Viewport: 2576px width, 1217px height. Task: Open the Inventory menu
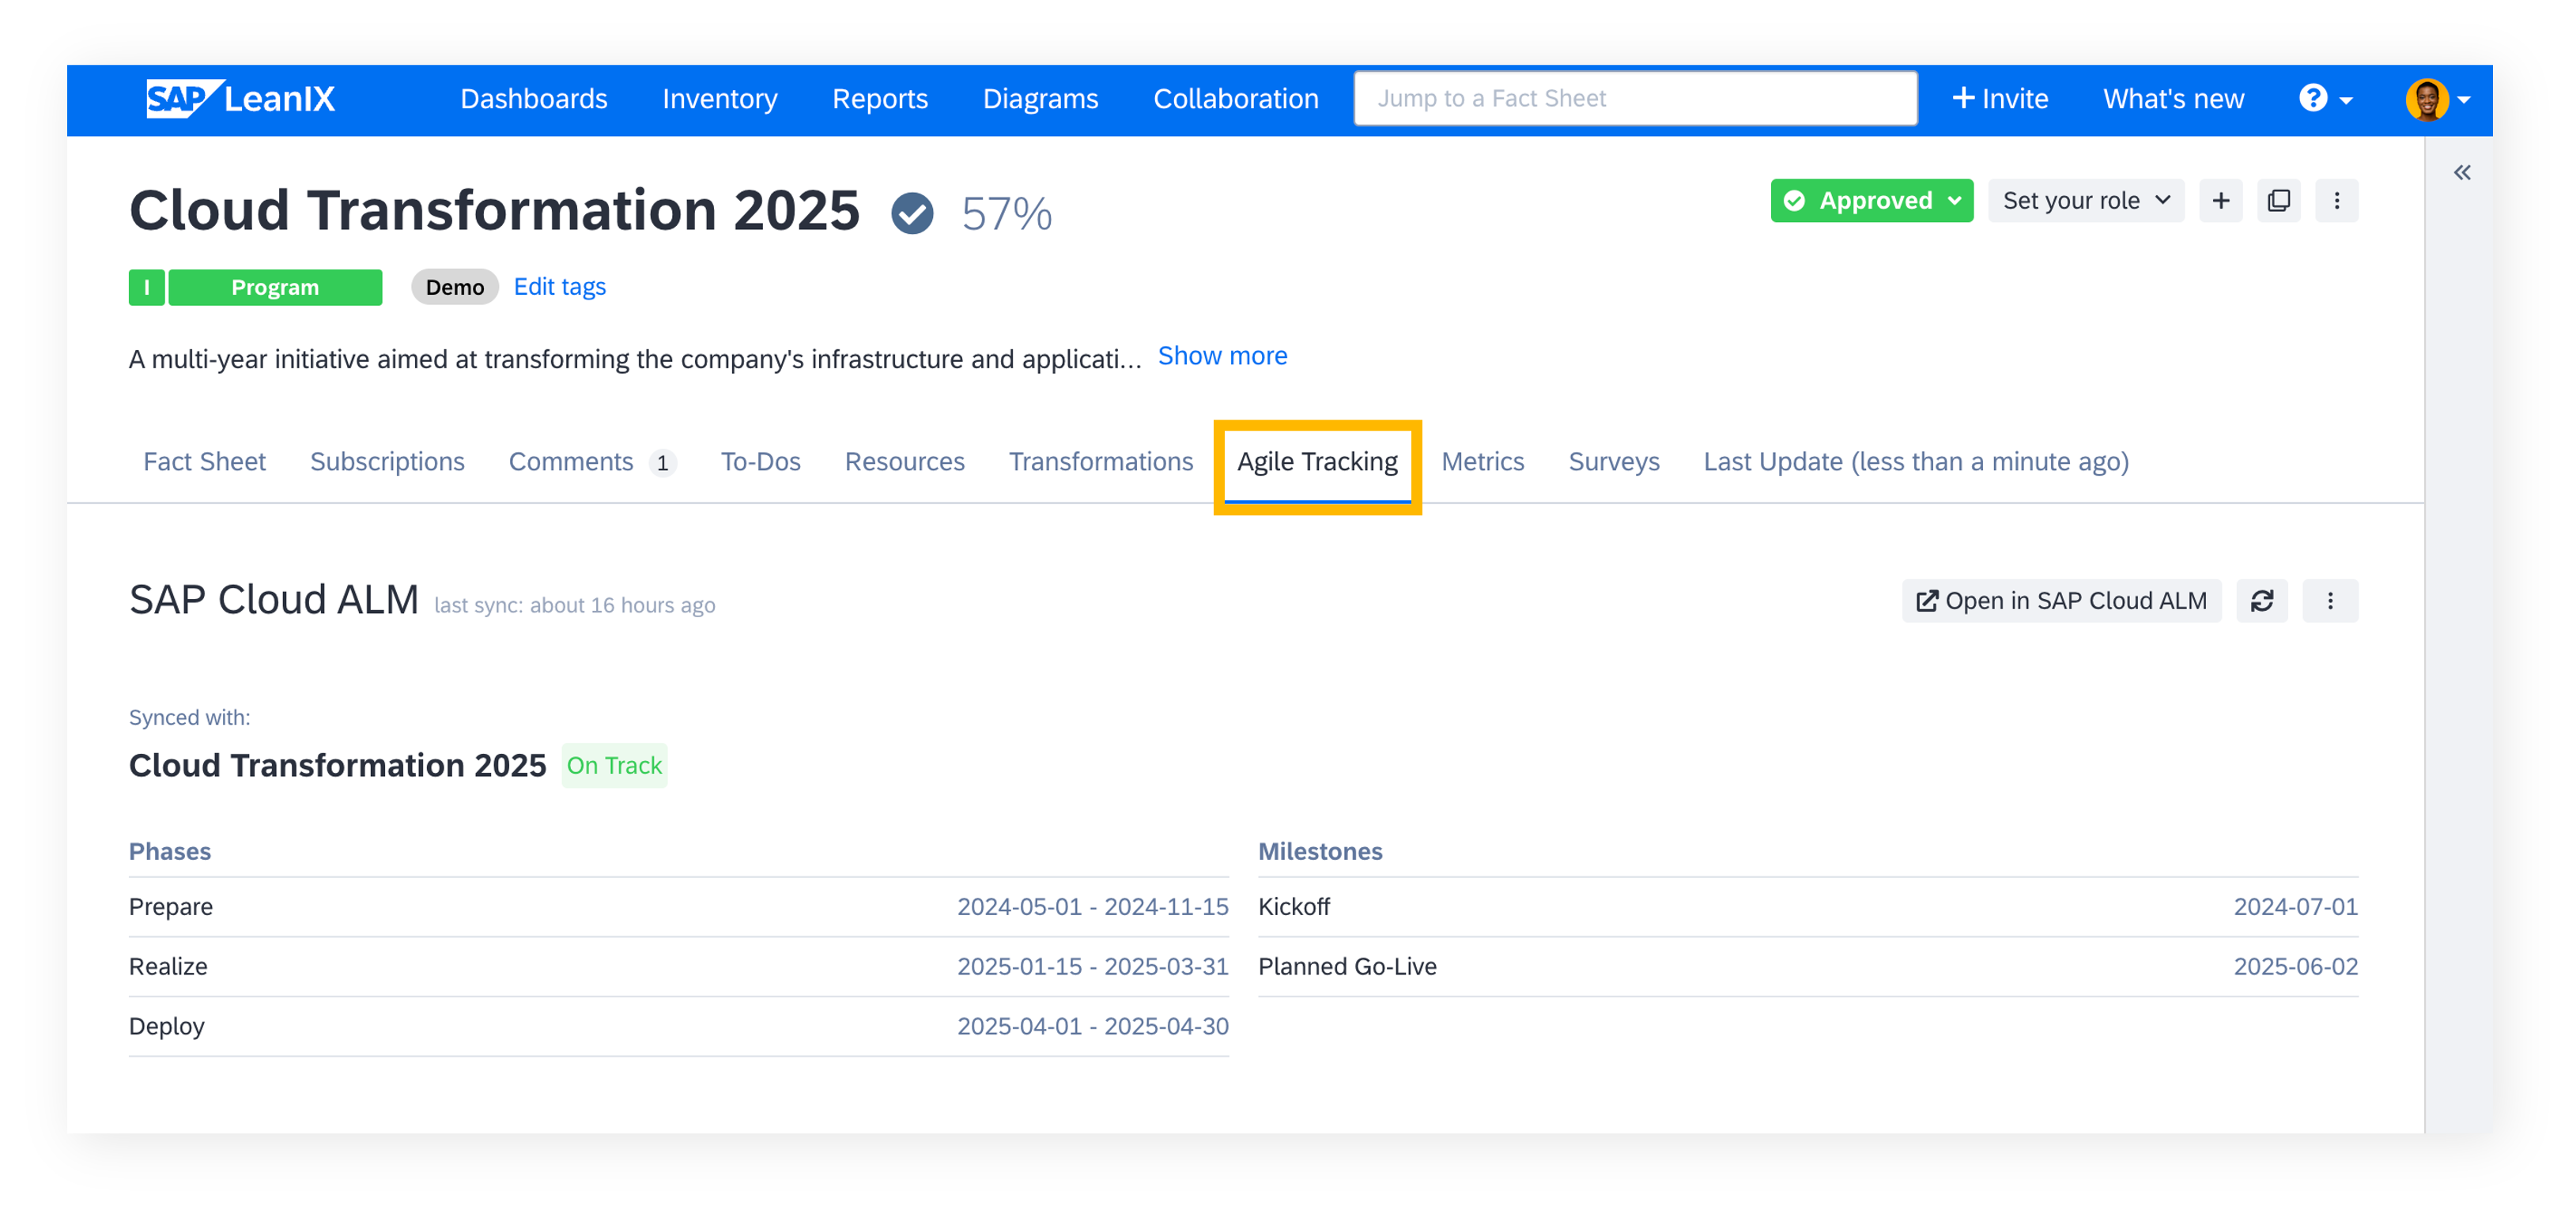coord(719,99)
